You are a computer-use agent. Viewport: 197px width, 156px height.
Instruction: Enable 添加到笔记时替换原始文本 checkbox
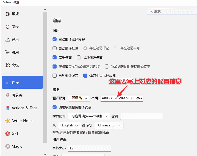pos(107,66)
